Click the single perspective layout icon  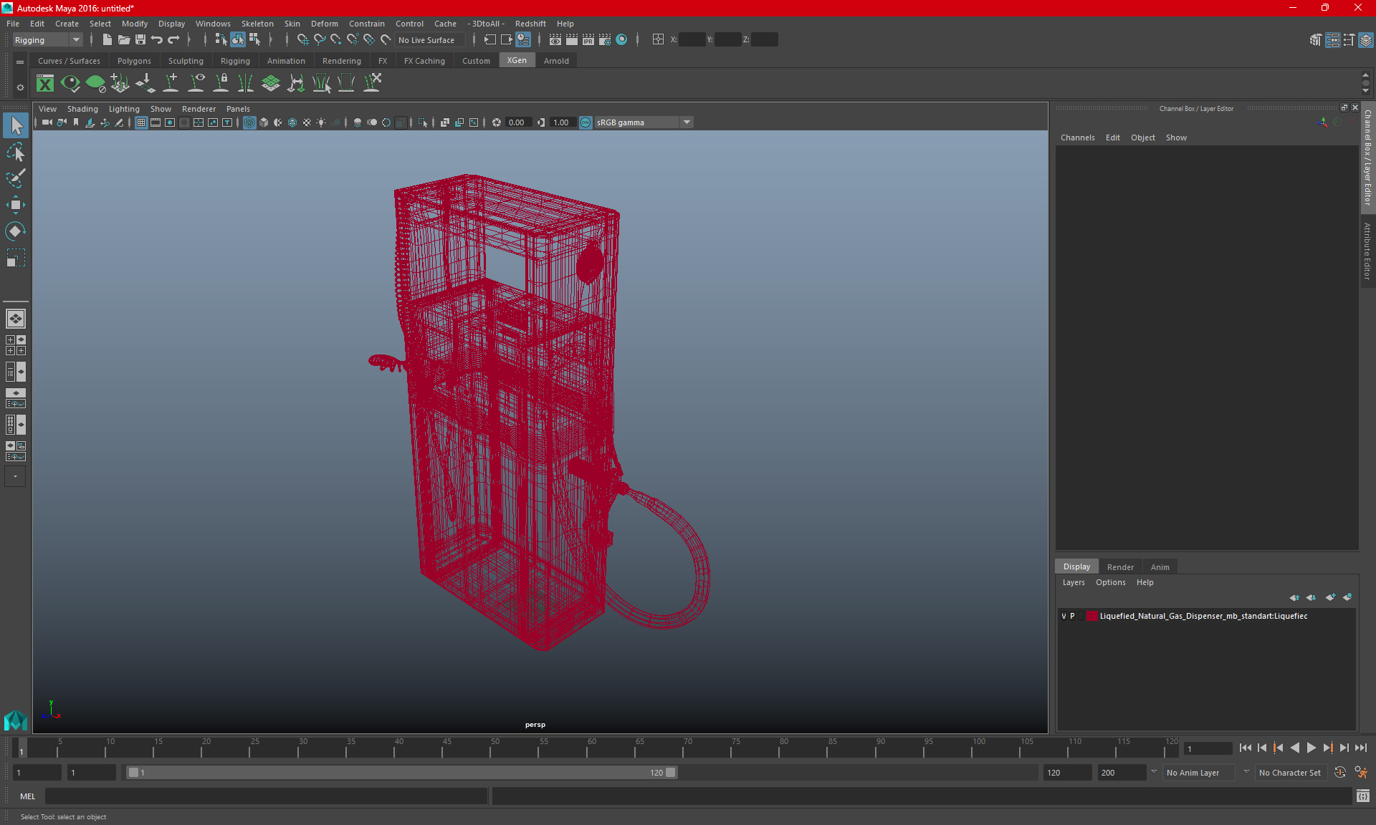click(x=16, y=319)
